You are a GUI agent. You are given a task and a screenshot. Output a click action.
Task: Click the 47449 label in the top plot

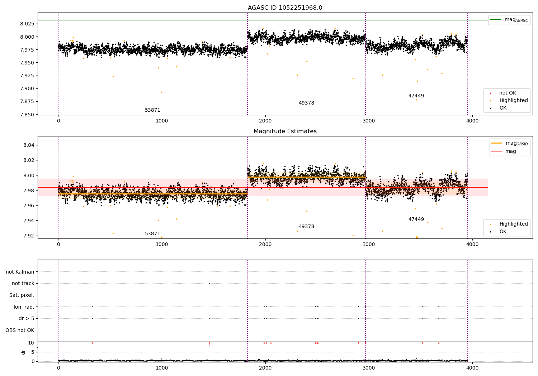pyautogui.click(x=416, y=96)
